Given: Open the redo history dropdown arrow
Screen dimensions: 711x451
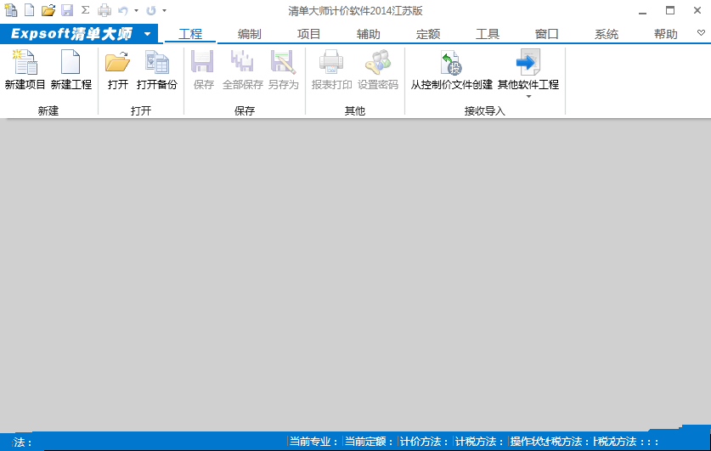Looking at the screenshot, I should (x=164, y=10).
